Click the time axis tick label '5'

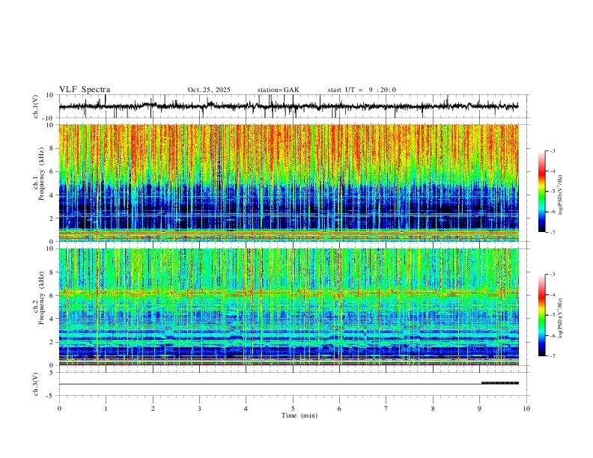click(293, 409)
